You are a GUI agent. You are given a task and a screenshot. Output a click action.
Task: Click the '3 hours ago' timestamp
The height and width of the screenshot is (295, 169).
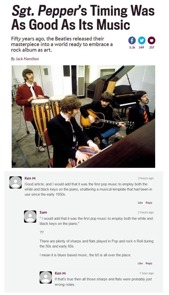point(146,178)
